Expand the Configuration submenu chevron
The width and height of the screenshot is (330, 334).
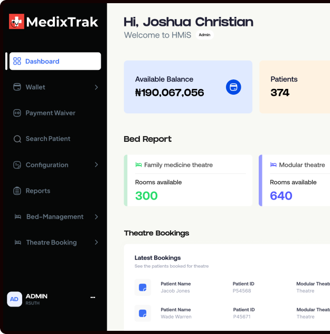click(x=96, y=165)
